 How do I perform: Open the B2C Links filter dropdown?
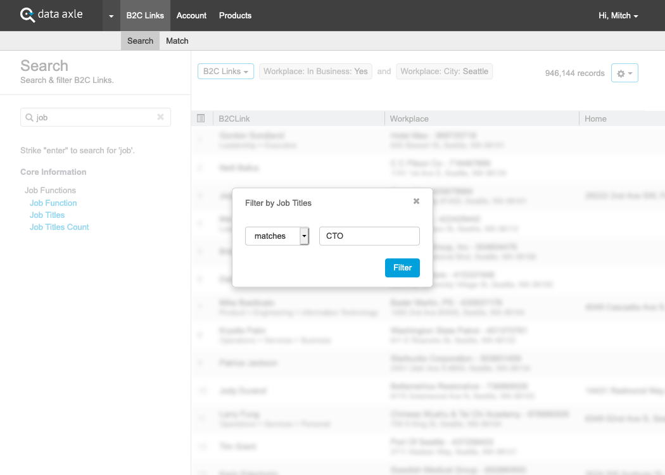[225, 72]
